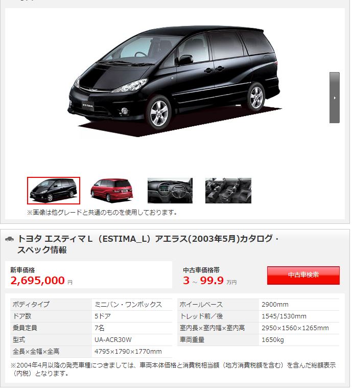Click the model code UA-ACR30W
353x390 pixels.
click(x=113, y=339)
